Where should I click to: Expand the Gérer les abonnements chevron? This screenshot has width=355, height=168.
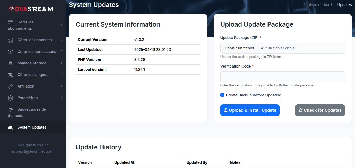[x=61, y=25]
